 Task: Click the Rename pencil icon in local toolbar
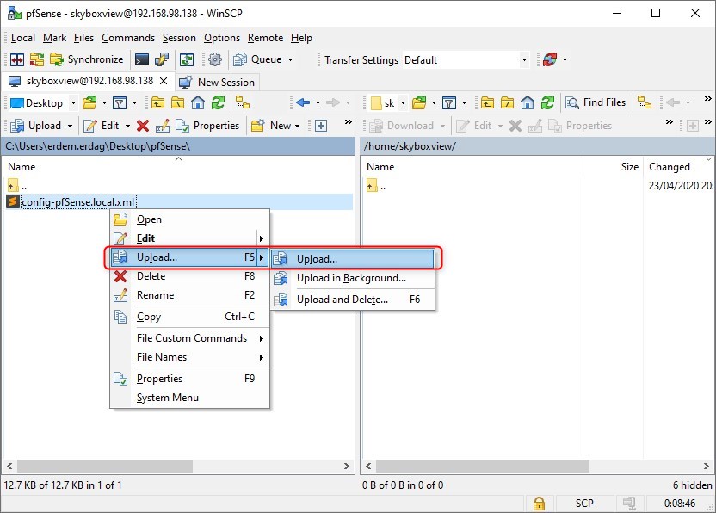(162, 126)
